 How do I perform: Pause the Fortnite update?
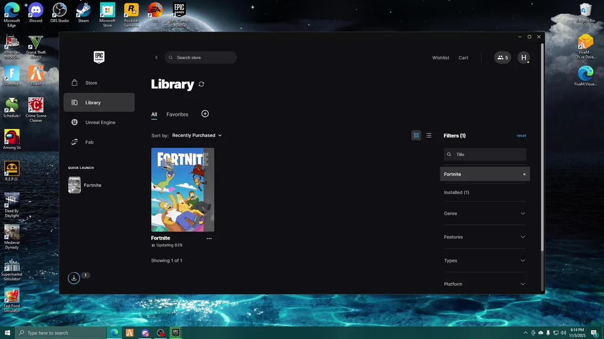click(153, 245)
